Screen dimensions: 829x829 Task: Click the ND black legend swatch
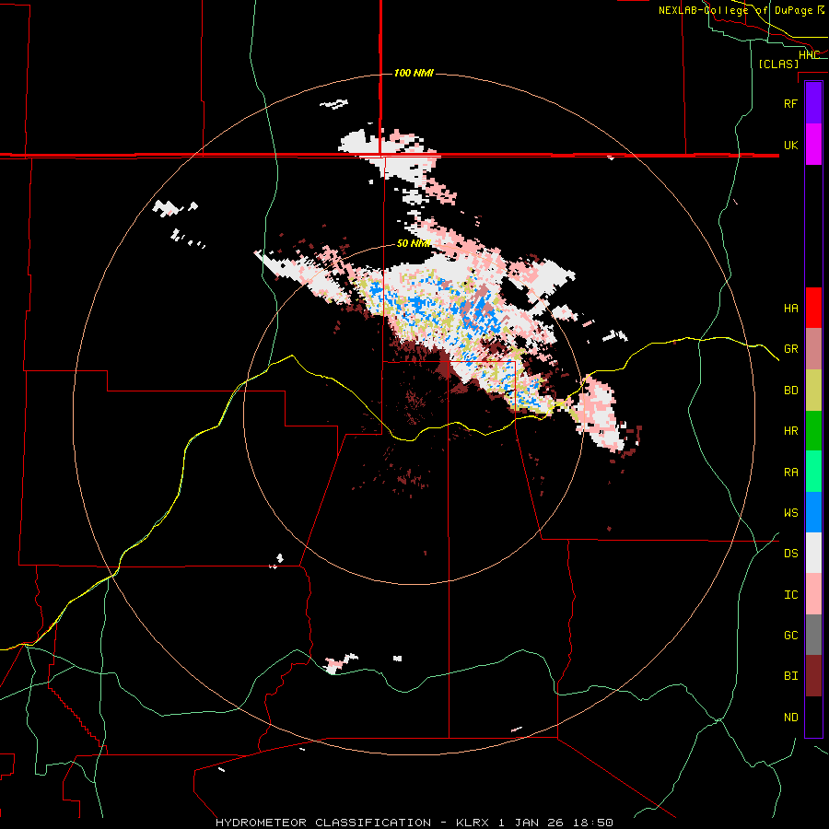coord(813,717)
